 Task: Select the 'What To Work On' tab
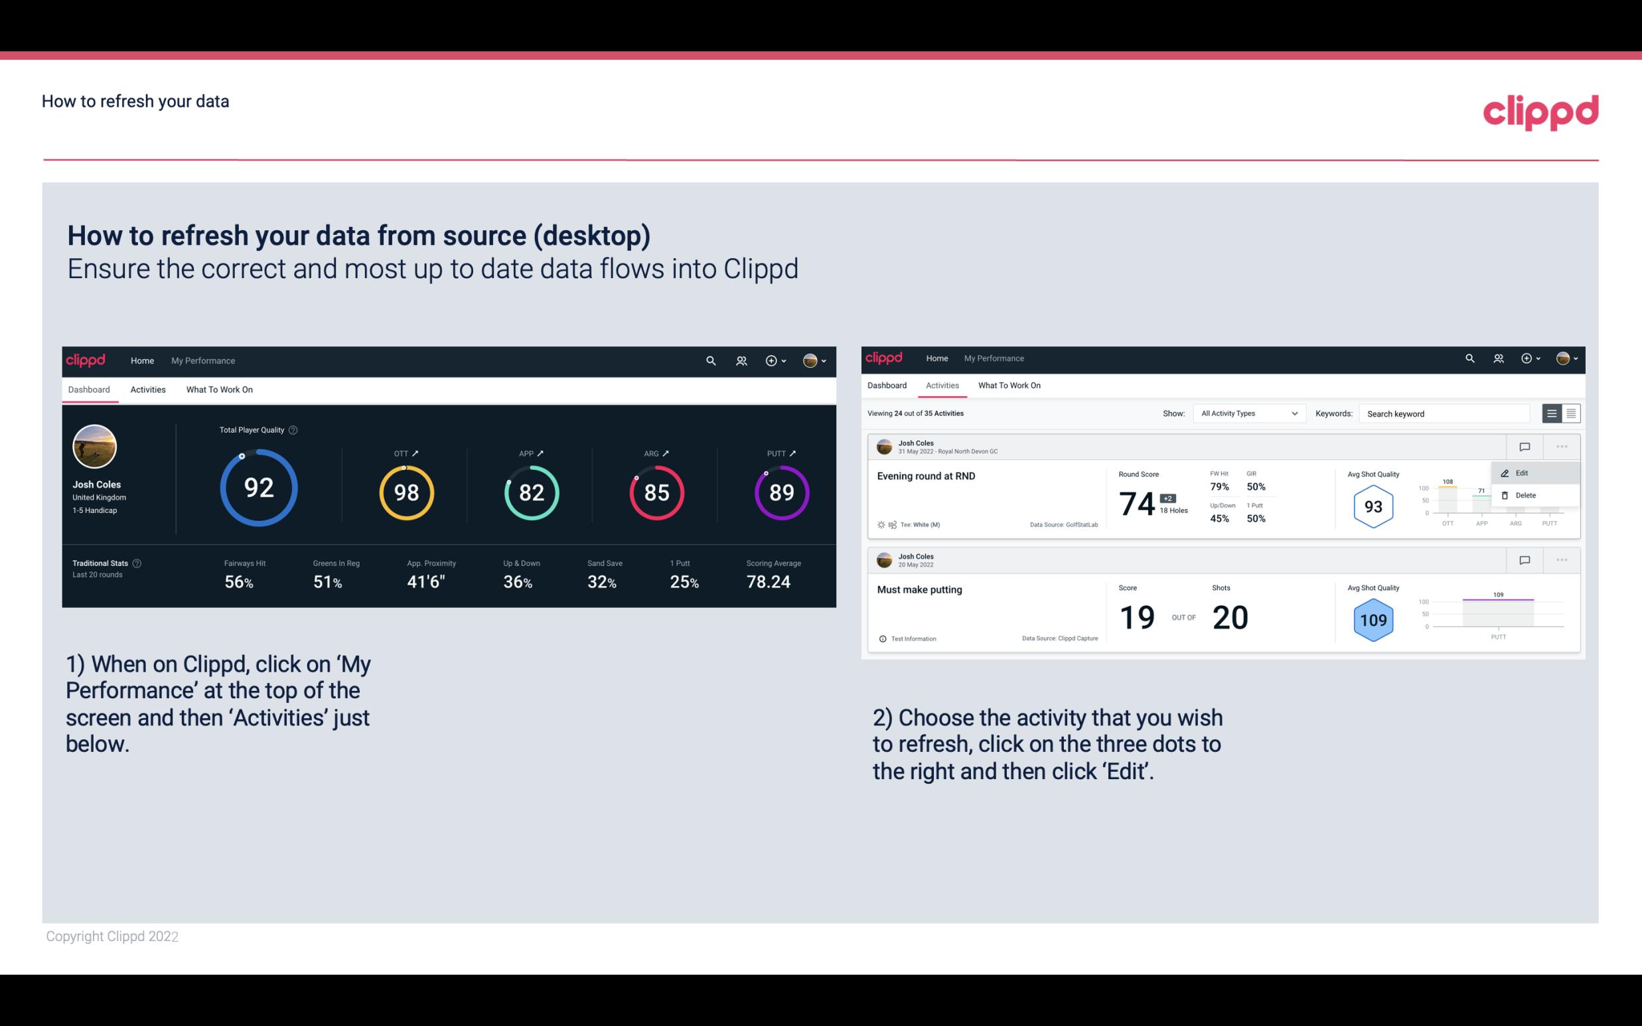tap(219, 389)
